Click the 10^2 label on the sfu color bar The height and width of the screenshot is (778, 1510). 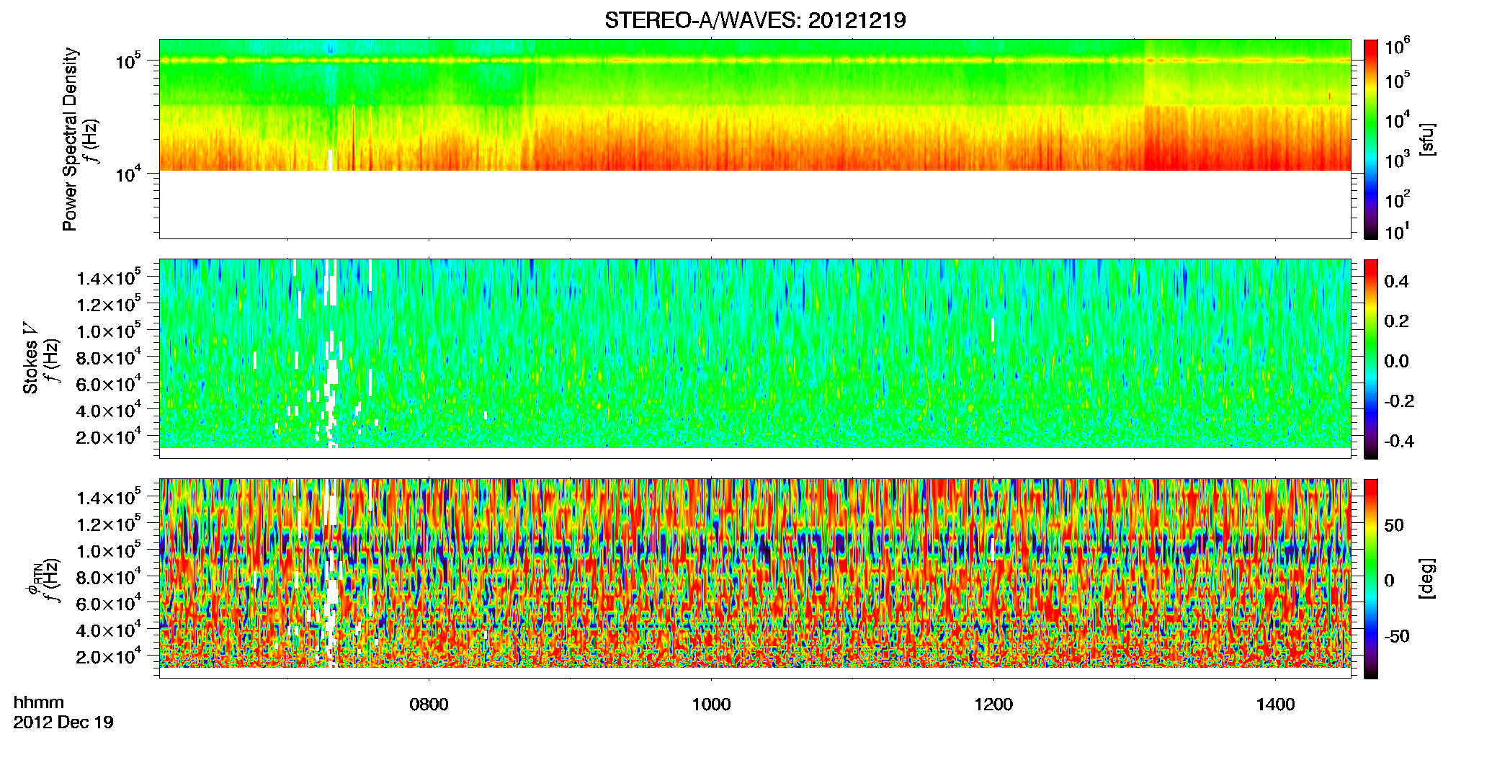click(x=1397, y=199)
